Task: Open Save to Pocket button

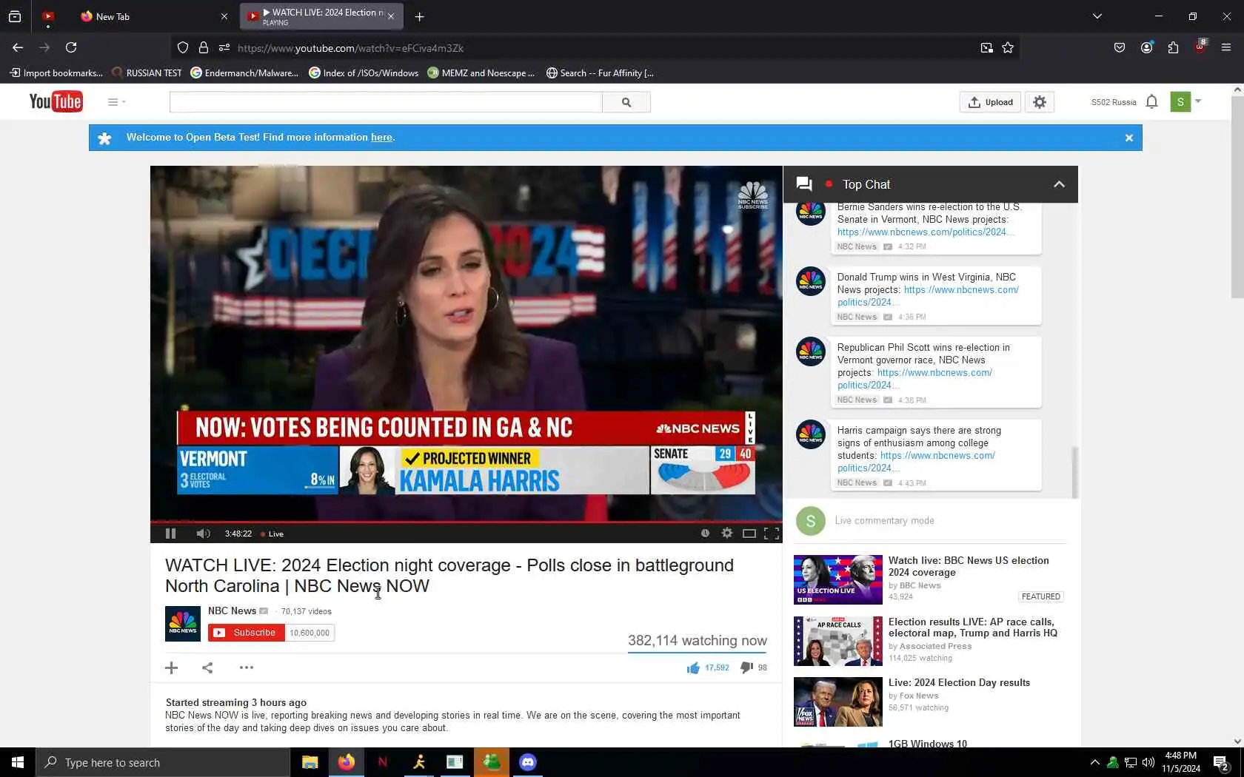Action: pos(1120,47)
